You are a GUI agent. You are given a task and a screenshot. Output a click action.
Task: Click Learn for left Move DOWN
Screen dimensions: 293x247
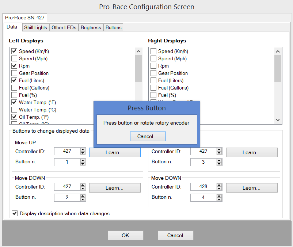[115, 188]
